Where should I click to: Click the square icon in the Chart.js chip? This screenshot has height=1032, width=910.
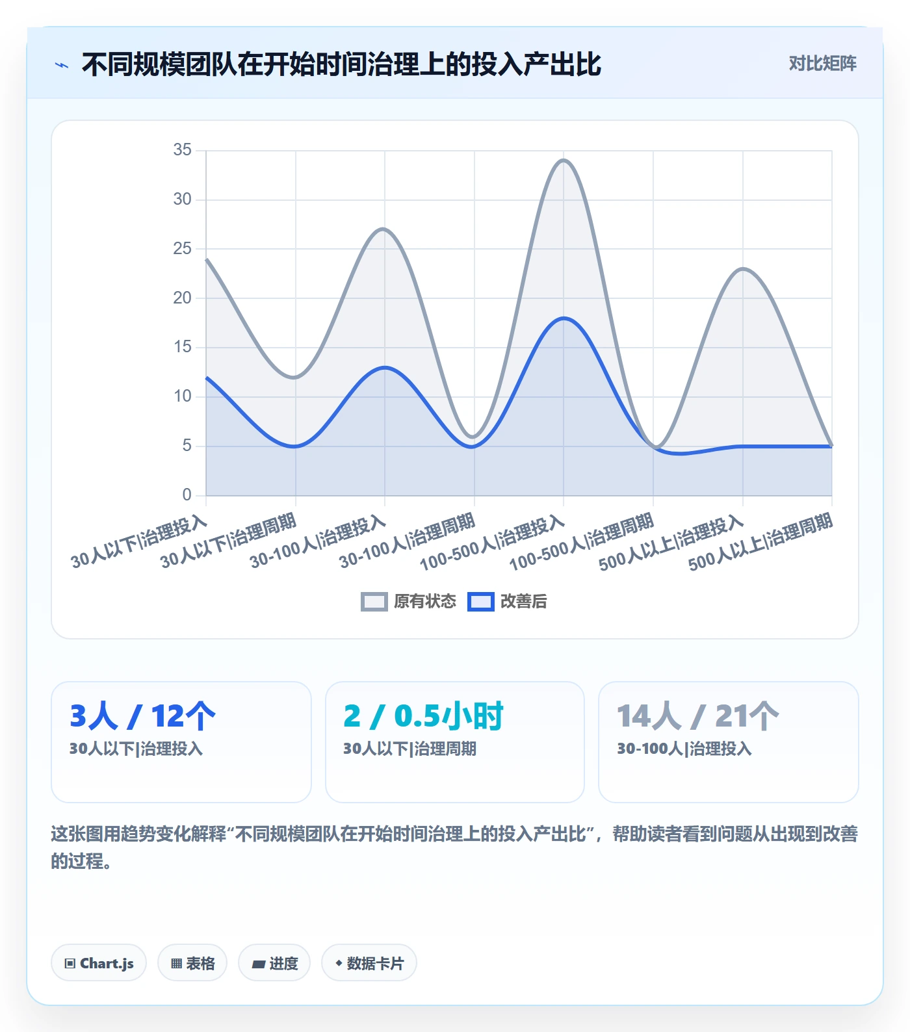point(70,963)
